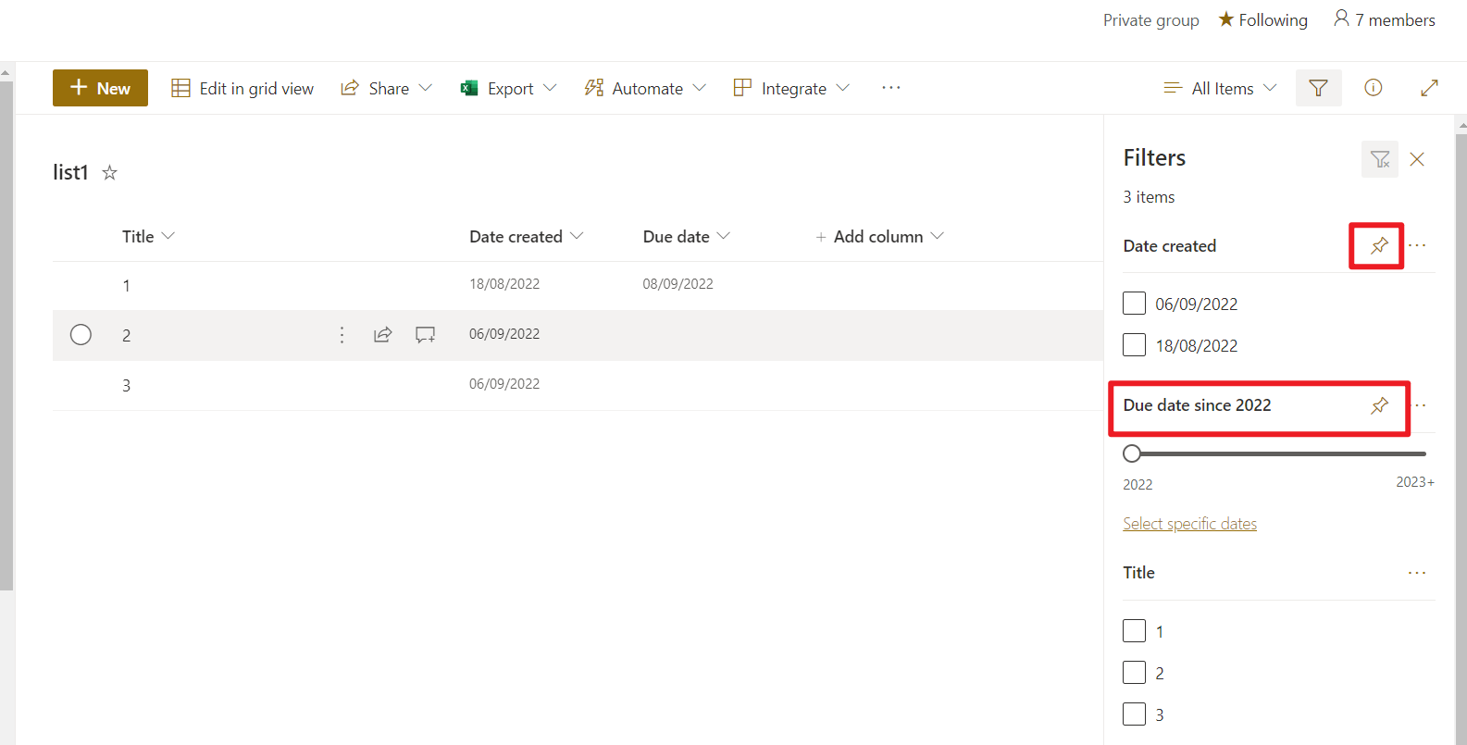Image resolution: width=1467 pixels, height=745 pixels.
Task: Open the Integrate dropdown menu
Action: point(791,88)
